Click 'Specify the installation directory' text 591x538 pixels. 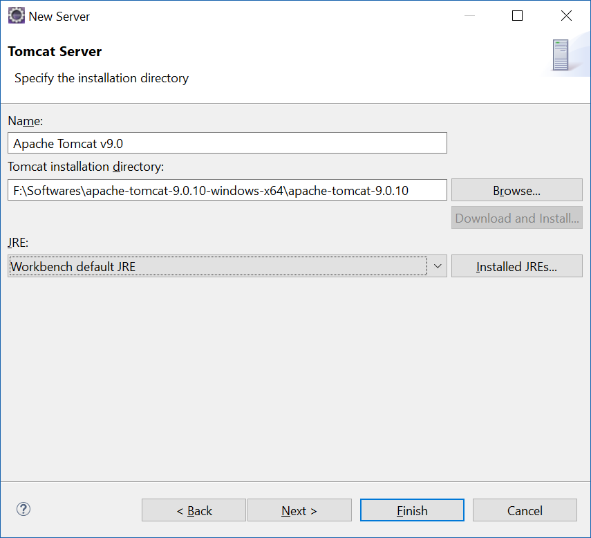click(x=102, y=78)
